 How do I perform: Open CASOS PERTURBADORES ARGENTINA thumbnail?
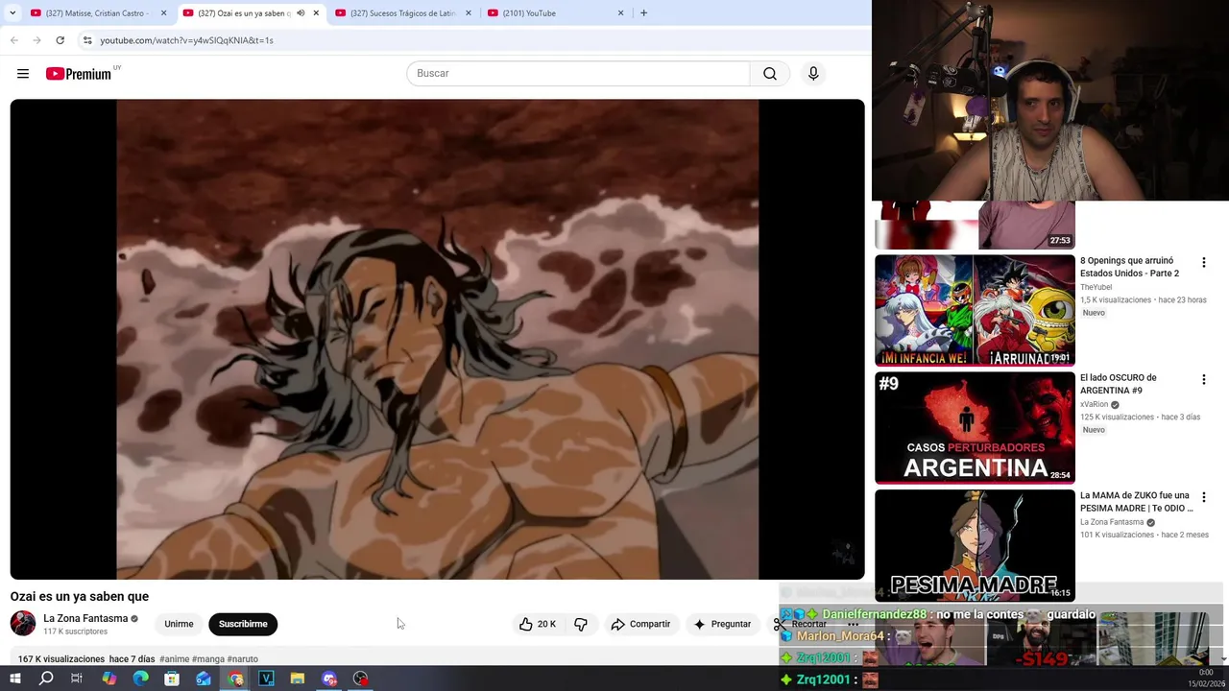(975, 428)
